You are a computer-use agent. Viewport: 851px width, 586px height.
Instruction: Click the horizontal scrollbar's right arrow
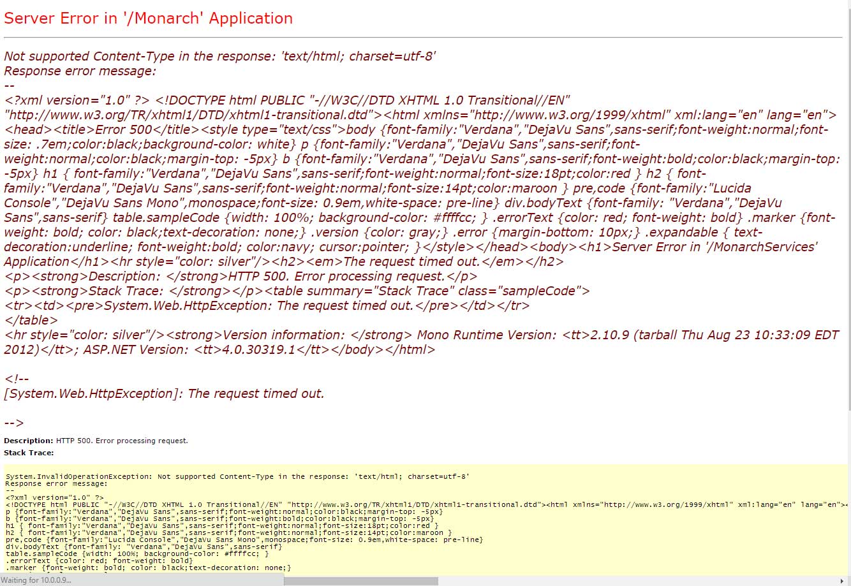(843, 581)
